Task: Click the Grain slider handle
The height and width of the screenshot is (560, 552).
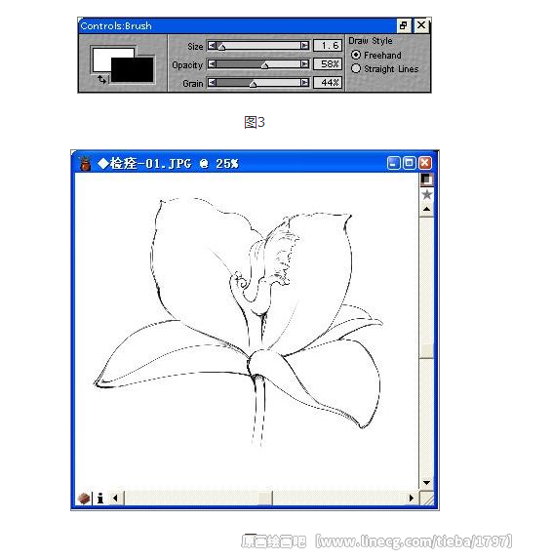Action: (253, 84)
